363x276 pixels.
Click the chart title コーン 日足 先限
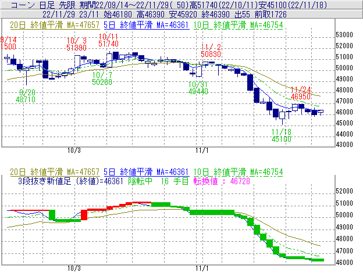coord(44,5)
